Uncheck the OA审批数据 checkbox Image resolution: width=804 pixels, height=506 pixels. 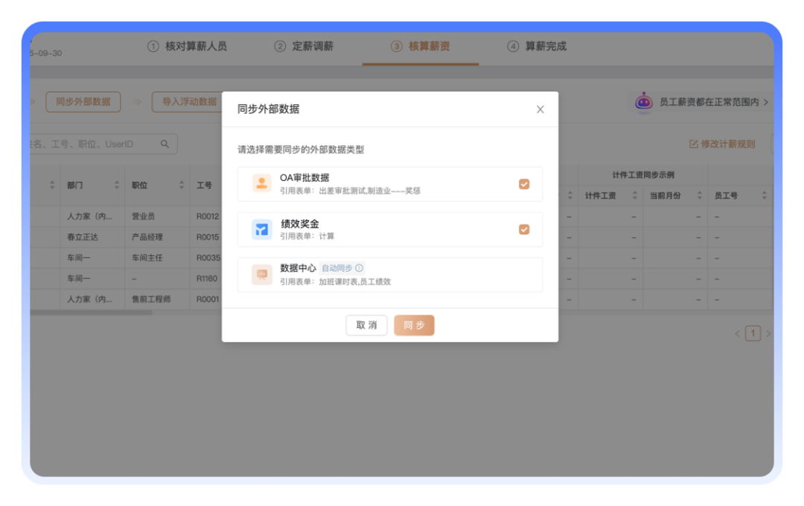click(524, 184)
